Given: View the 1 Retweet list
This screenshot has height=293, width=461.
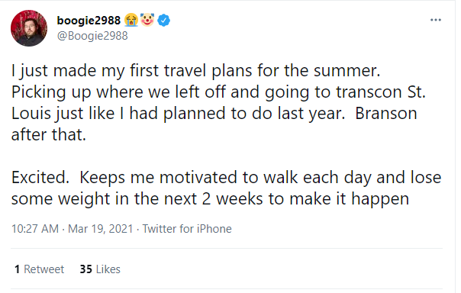Looking at the screenshot, I should click(39, 269).
